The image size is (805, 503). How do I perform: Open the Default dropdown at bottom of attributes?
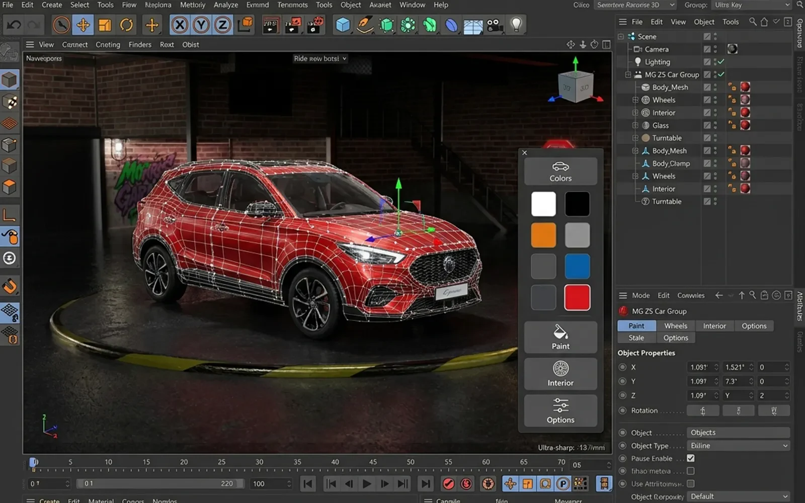coord(738,496)
